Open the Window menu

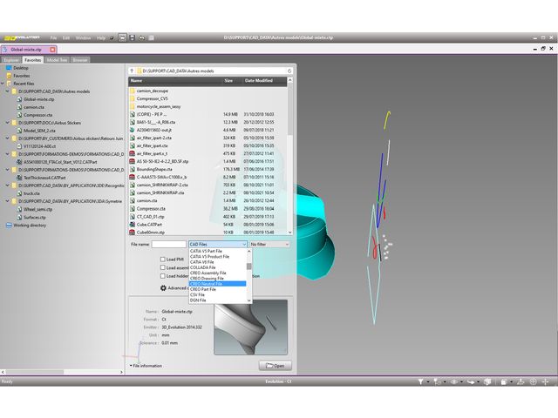(83, 38)
